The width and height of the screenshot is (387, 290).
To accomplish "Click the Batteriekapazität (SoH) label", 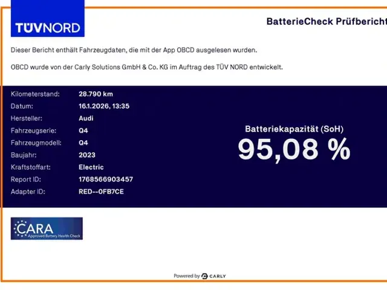I will click(294, 129).
